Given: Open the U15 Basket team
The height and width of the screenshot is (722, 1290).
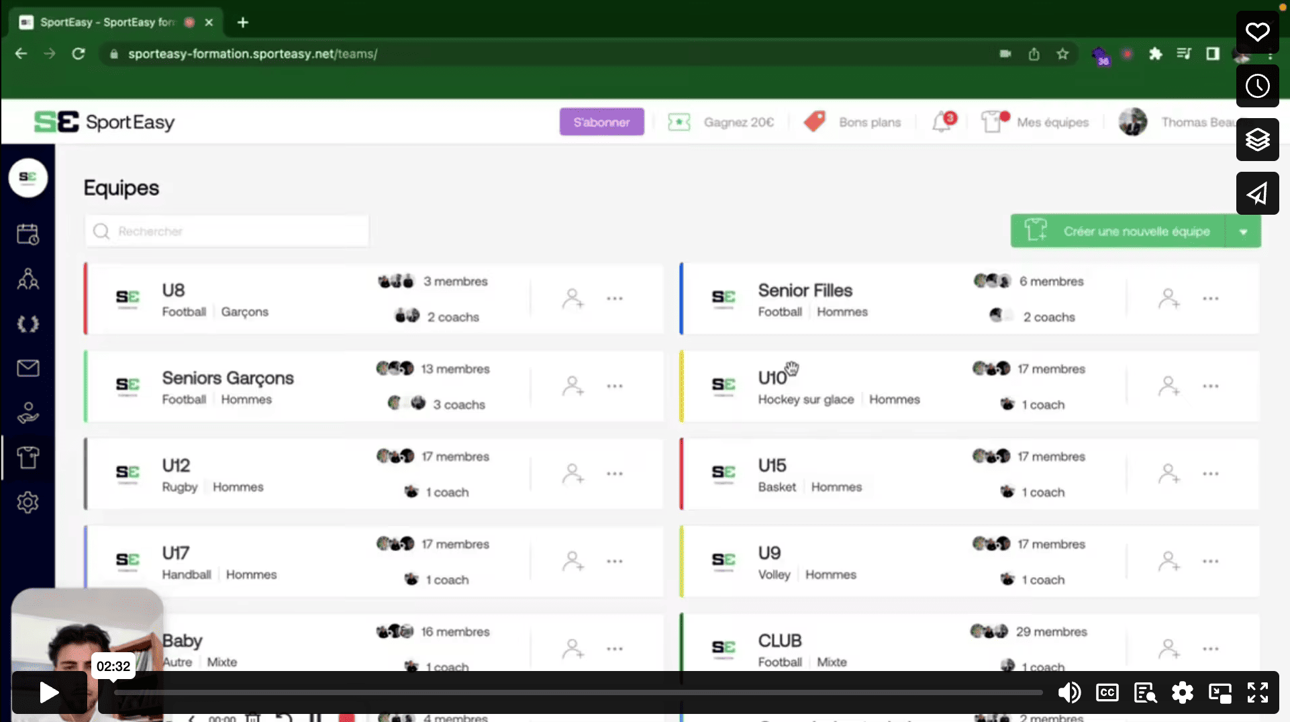Looking at the screenshot, I should point(772,466).
